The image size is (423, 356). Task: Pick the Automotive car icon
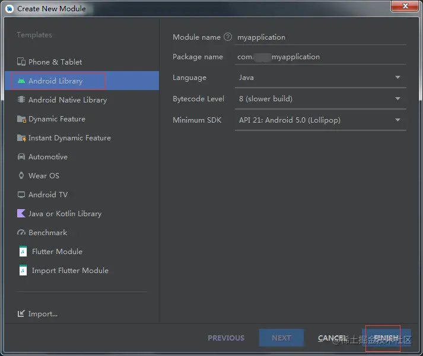point(21,157)
